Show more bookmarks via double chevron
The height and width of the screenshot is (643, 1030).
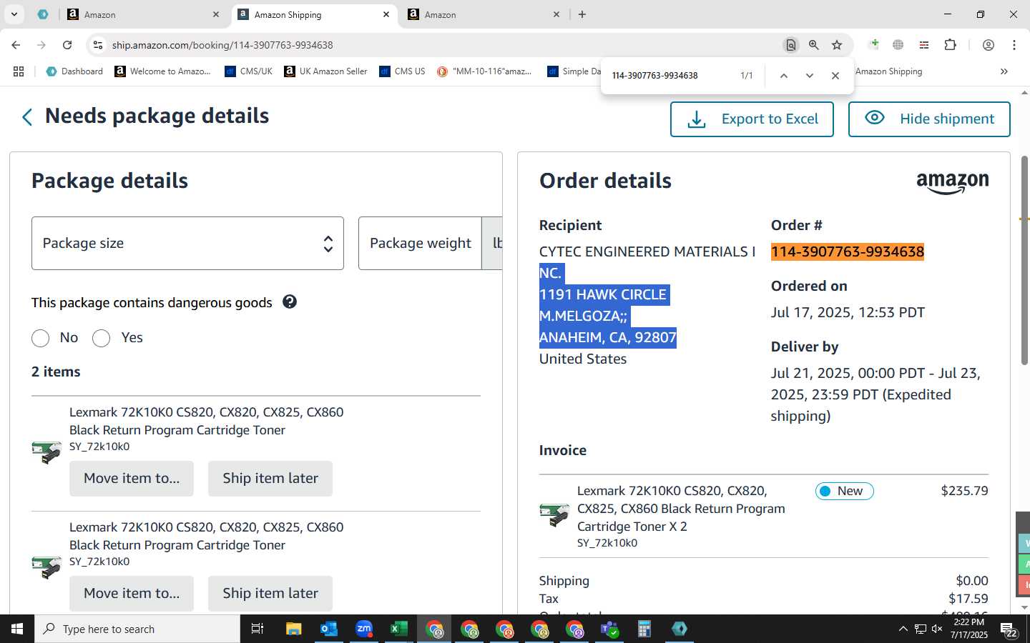point(1004,71)
